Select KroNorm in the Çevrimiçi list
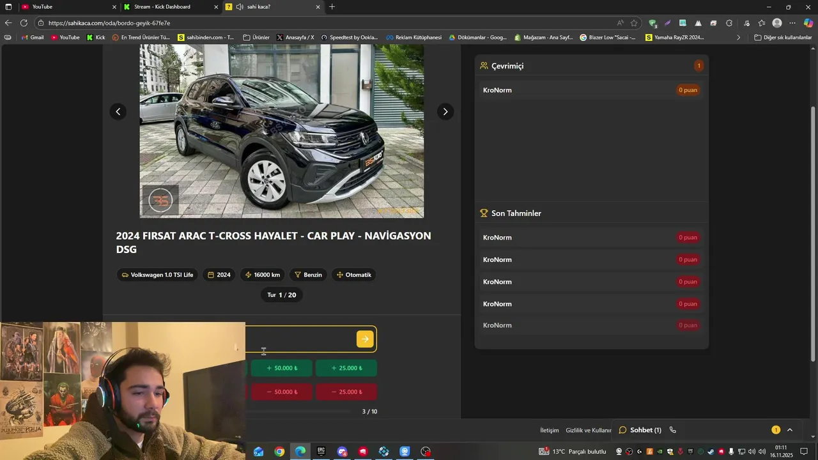818x460 pixels. (591, 90)
